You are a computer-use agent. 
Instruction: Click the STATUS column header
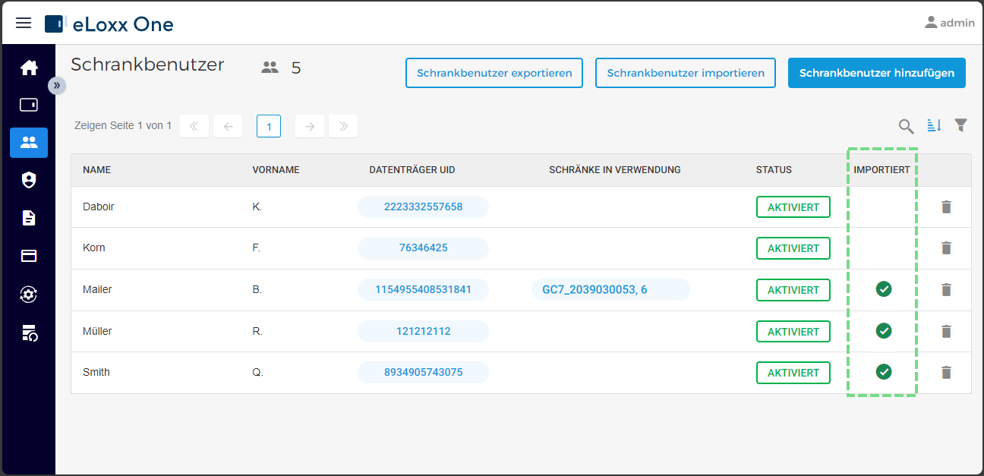(774, 170)
